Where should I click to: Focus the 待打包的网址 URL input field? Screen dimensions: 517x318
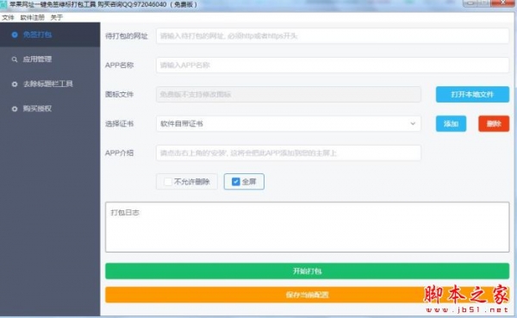(333, 36)
